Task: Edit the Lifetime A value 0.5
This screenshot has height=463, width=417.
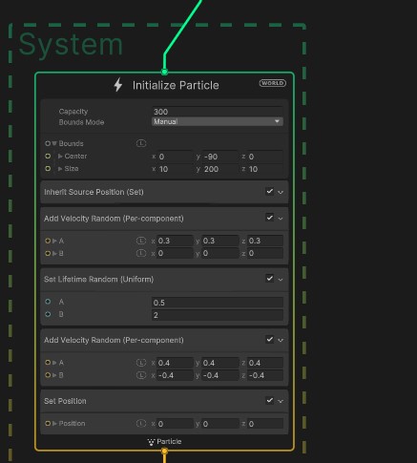Action: tap(218, 303)
